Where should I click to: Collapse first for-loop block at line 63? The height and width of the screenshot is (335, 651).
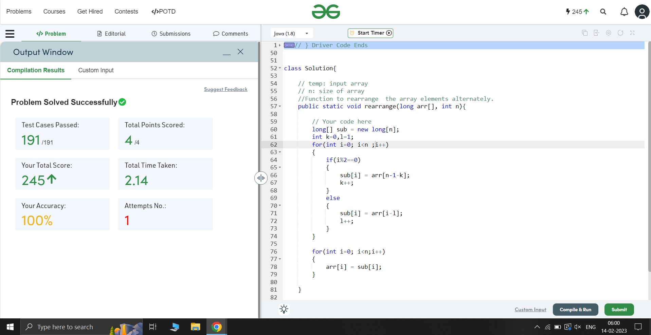pos(280,152)
